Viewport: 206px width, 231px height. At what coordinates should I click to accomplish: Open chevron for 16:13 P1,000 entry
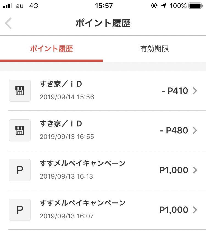tap(195, 170)
